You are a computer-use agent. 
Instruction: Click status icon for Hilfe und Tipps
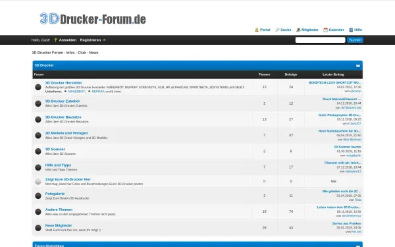click(38, 167)
